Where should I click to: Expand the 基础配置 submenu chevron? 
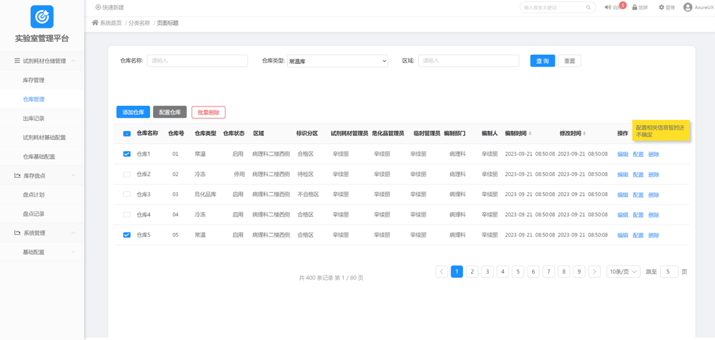(x=74, y=252)
